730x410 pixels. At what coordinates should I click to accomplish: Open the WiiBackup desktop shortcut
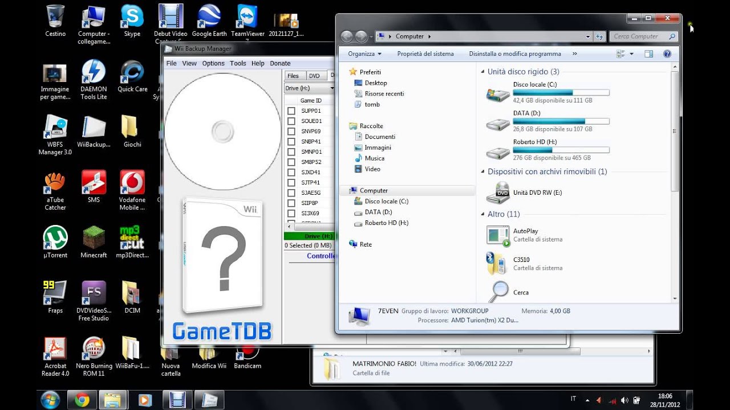(x=94, y=132)
